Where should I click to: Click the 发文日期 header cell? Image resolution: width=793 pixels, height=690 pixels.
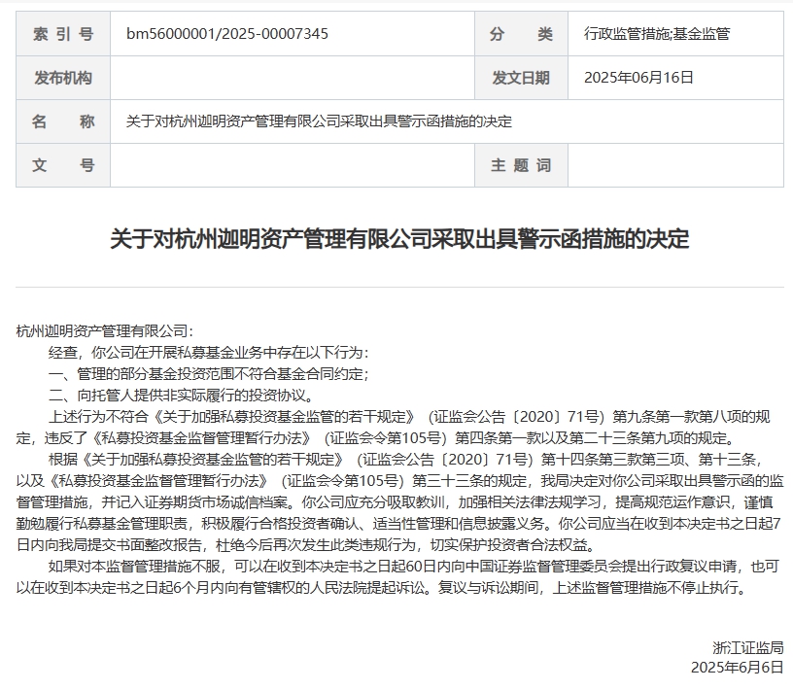(521, 78)
